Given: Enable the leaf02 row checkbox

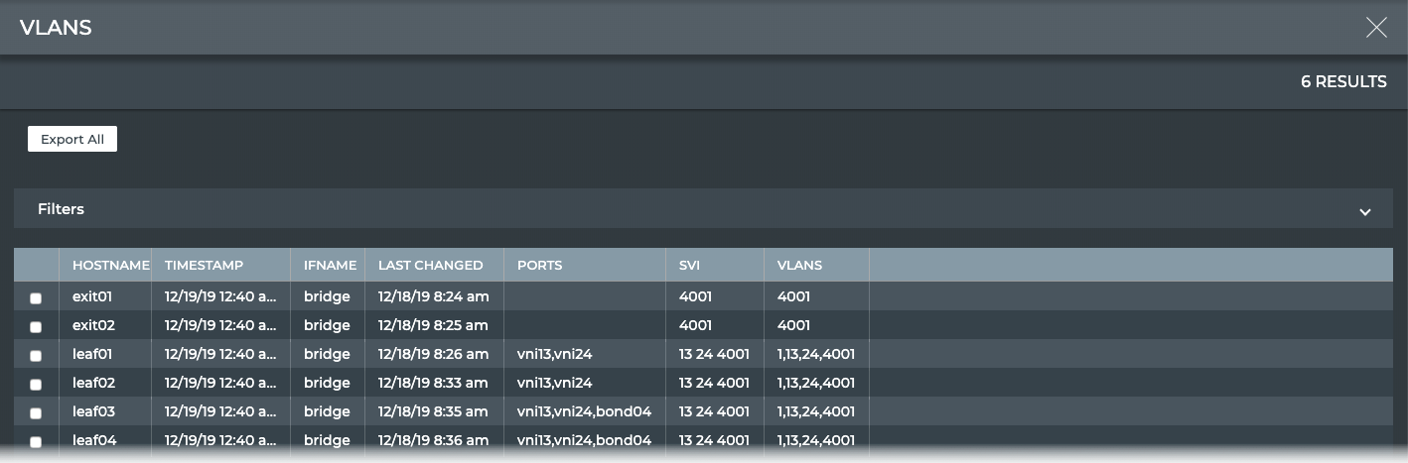Looking at the screenshot, I should 36,385.
